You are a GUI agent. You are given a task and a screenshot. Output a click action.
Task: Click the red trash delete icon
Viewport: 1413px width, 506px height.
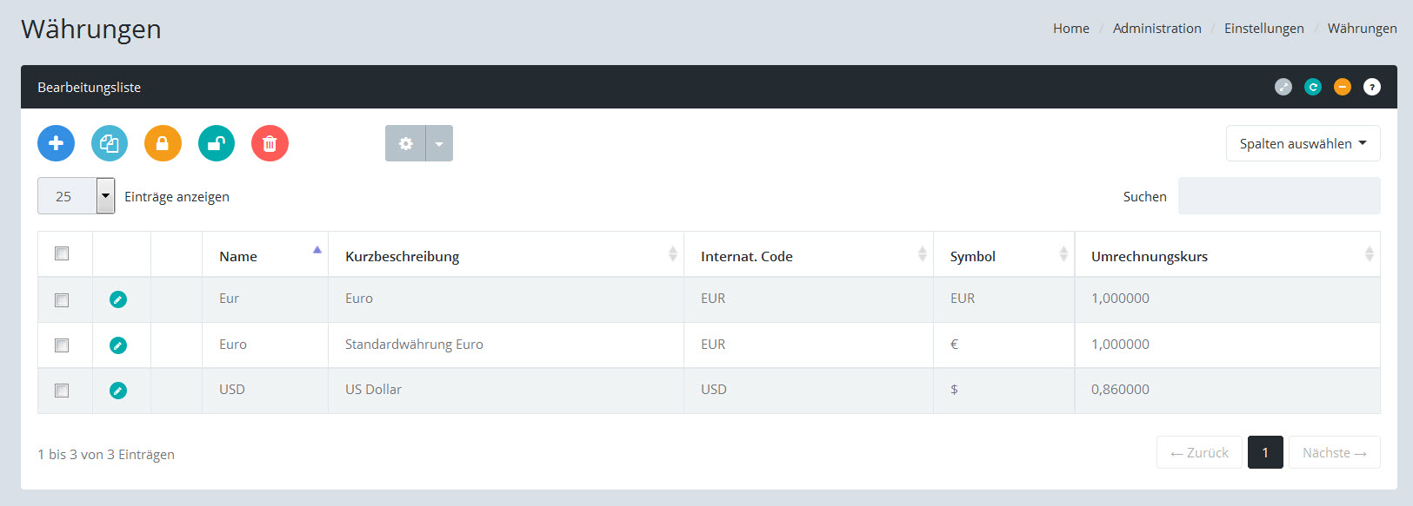pos(270,143)
